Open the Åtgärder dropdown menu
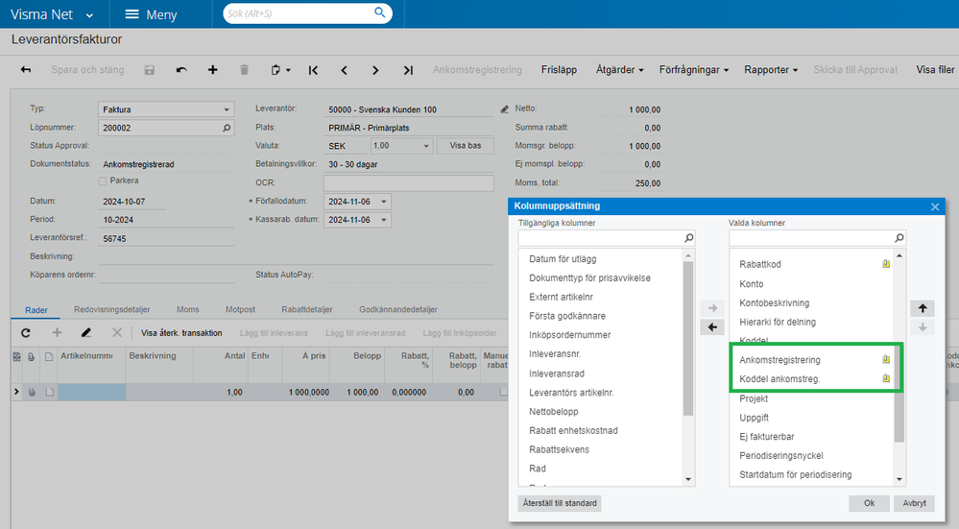Image resolution: width=959 pixels, height=529 pixels. coord(619,70)
